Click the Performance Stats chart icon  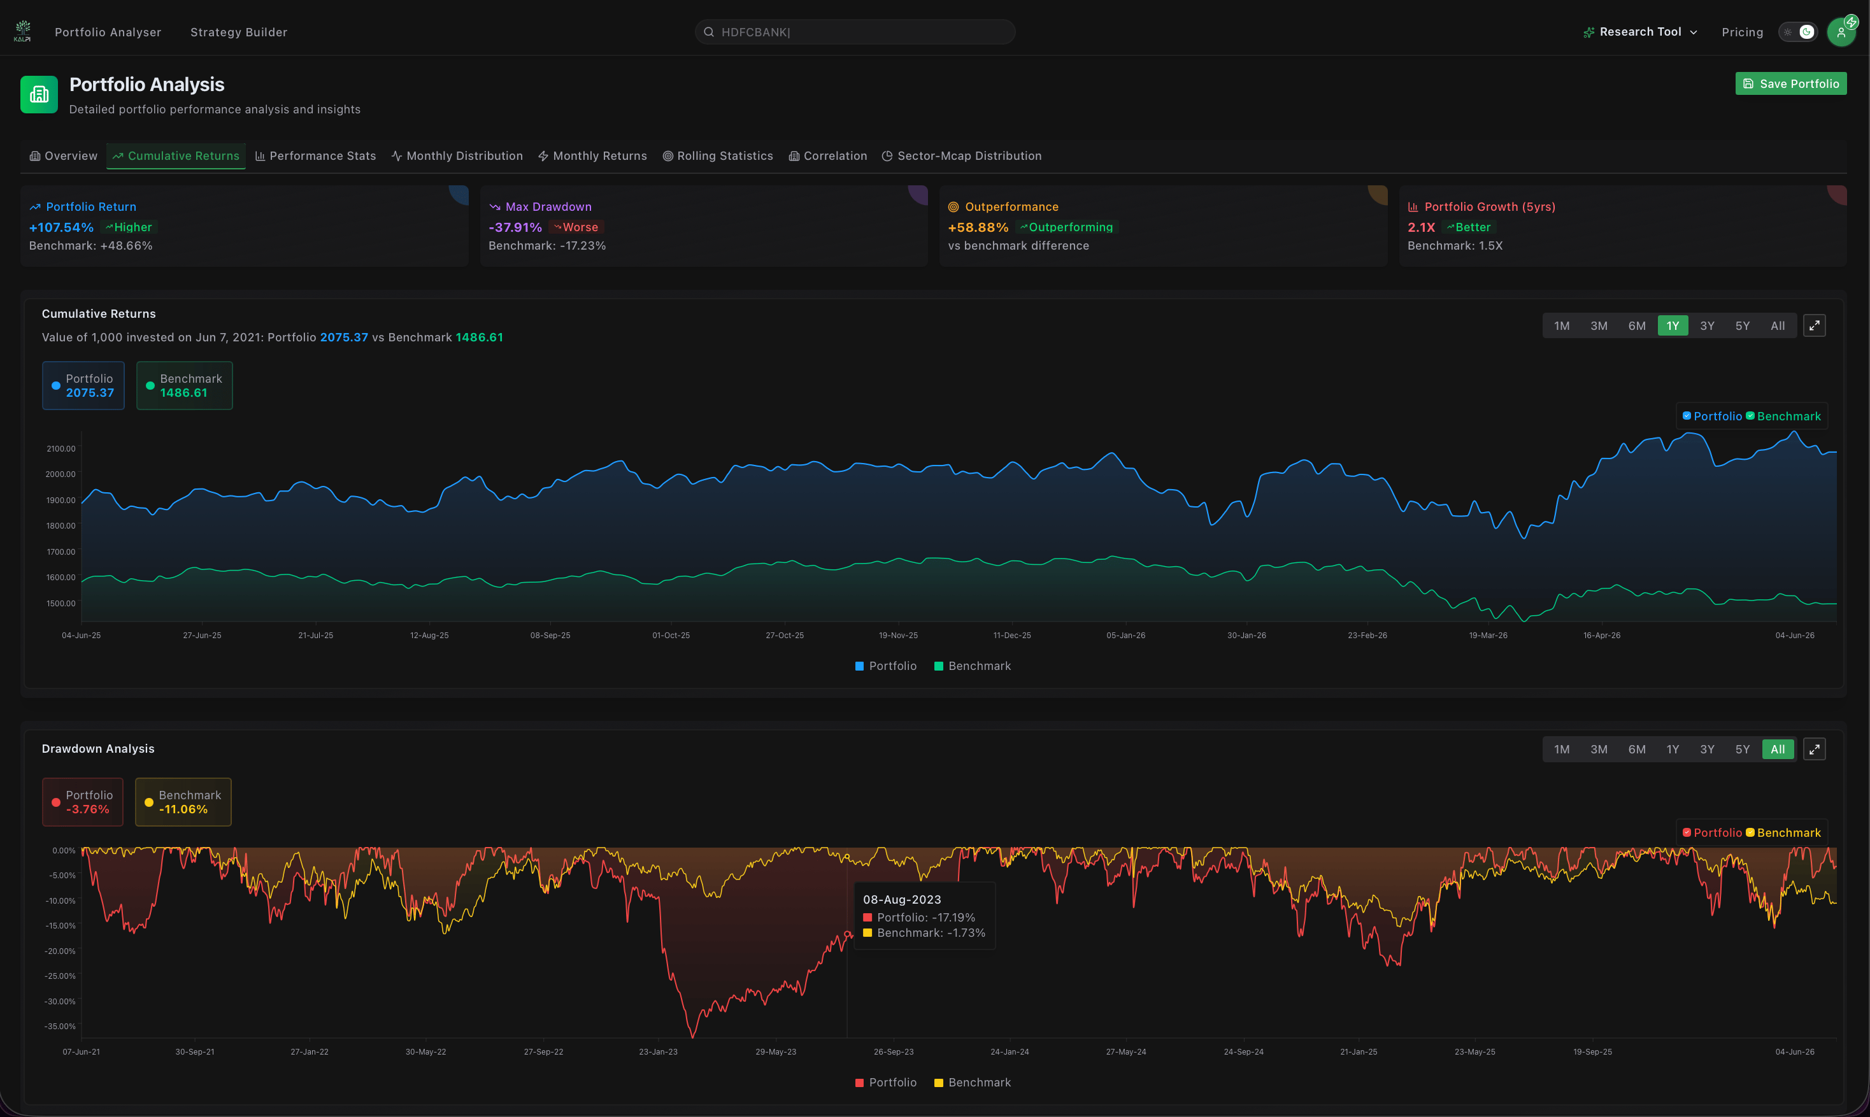(260, 156)
